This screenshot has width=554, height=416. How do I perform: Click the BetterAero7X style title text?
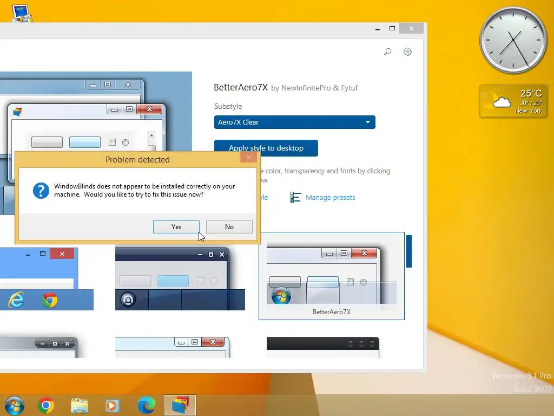241,87
